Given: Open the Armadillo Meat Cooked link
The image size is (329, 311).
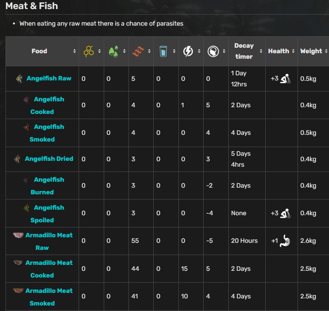Looking at the screenshot, I should 49,263.
